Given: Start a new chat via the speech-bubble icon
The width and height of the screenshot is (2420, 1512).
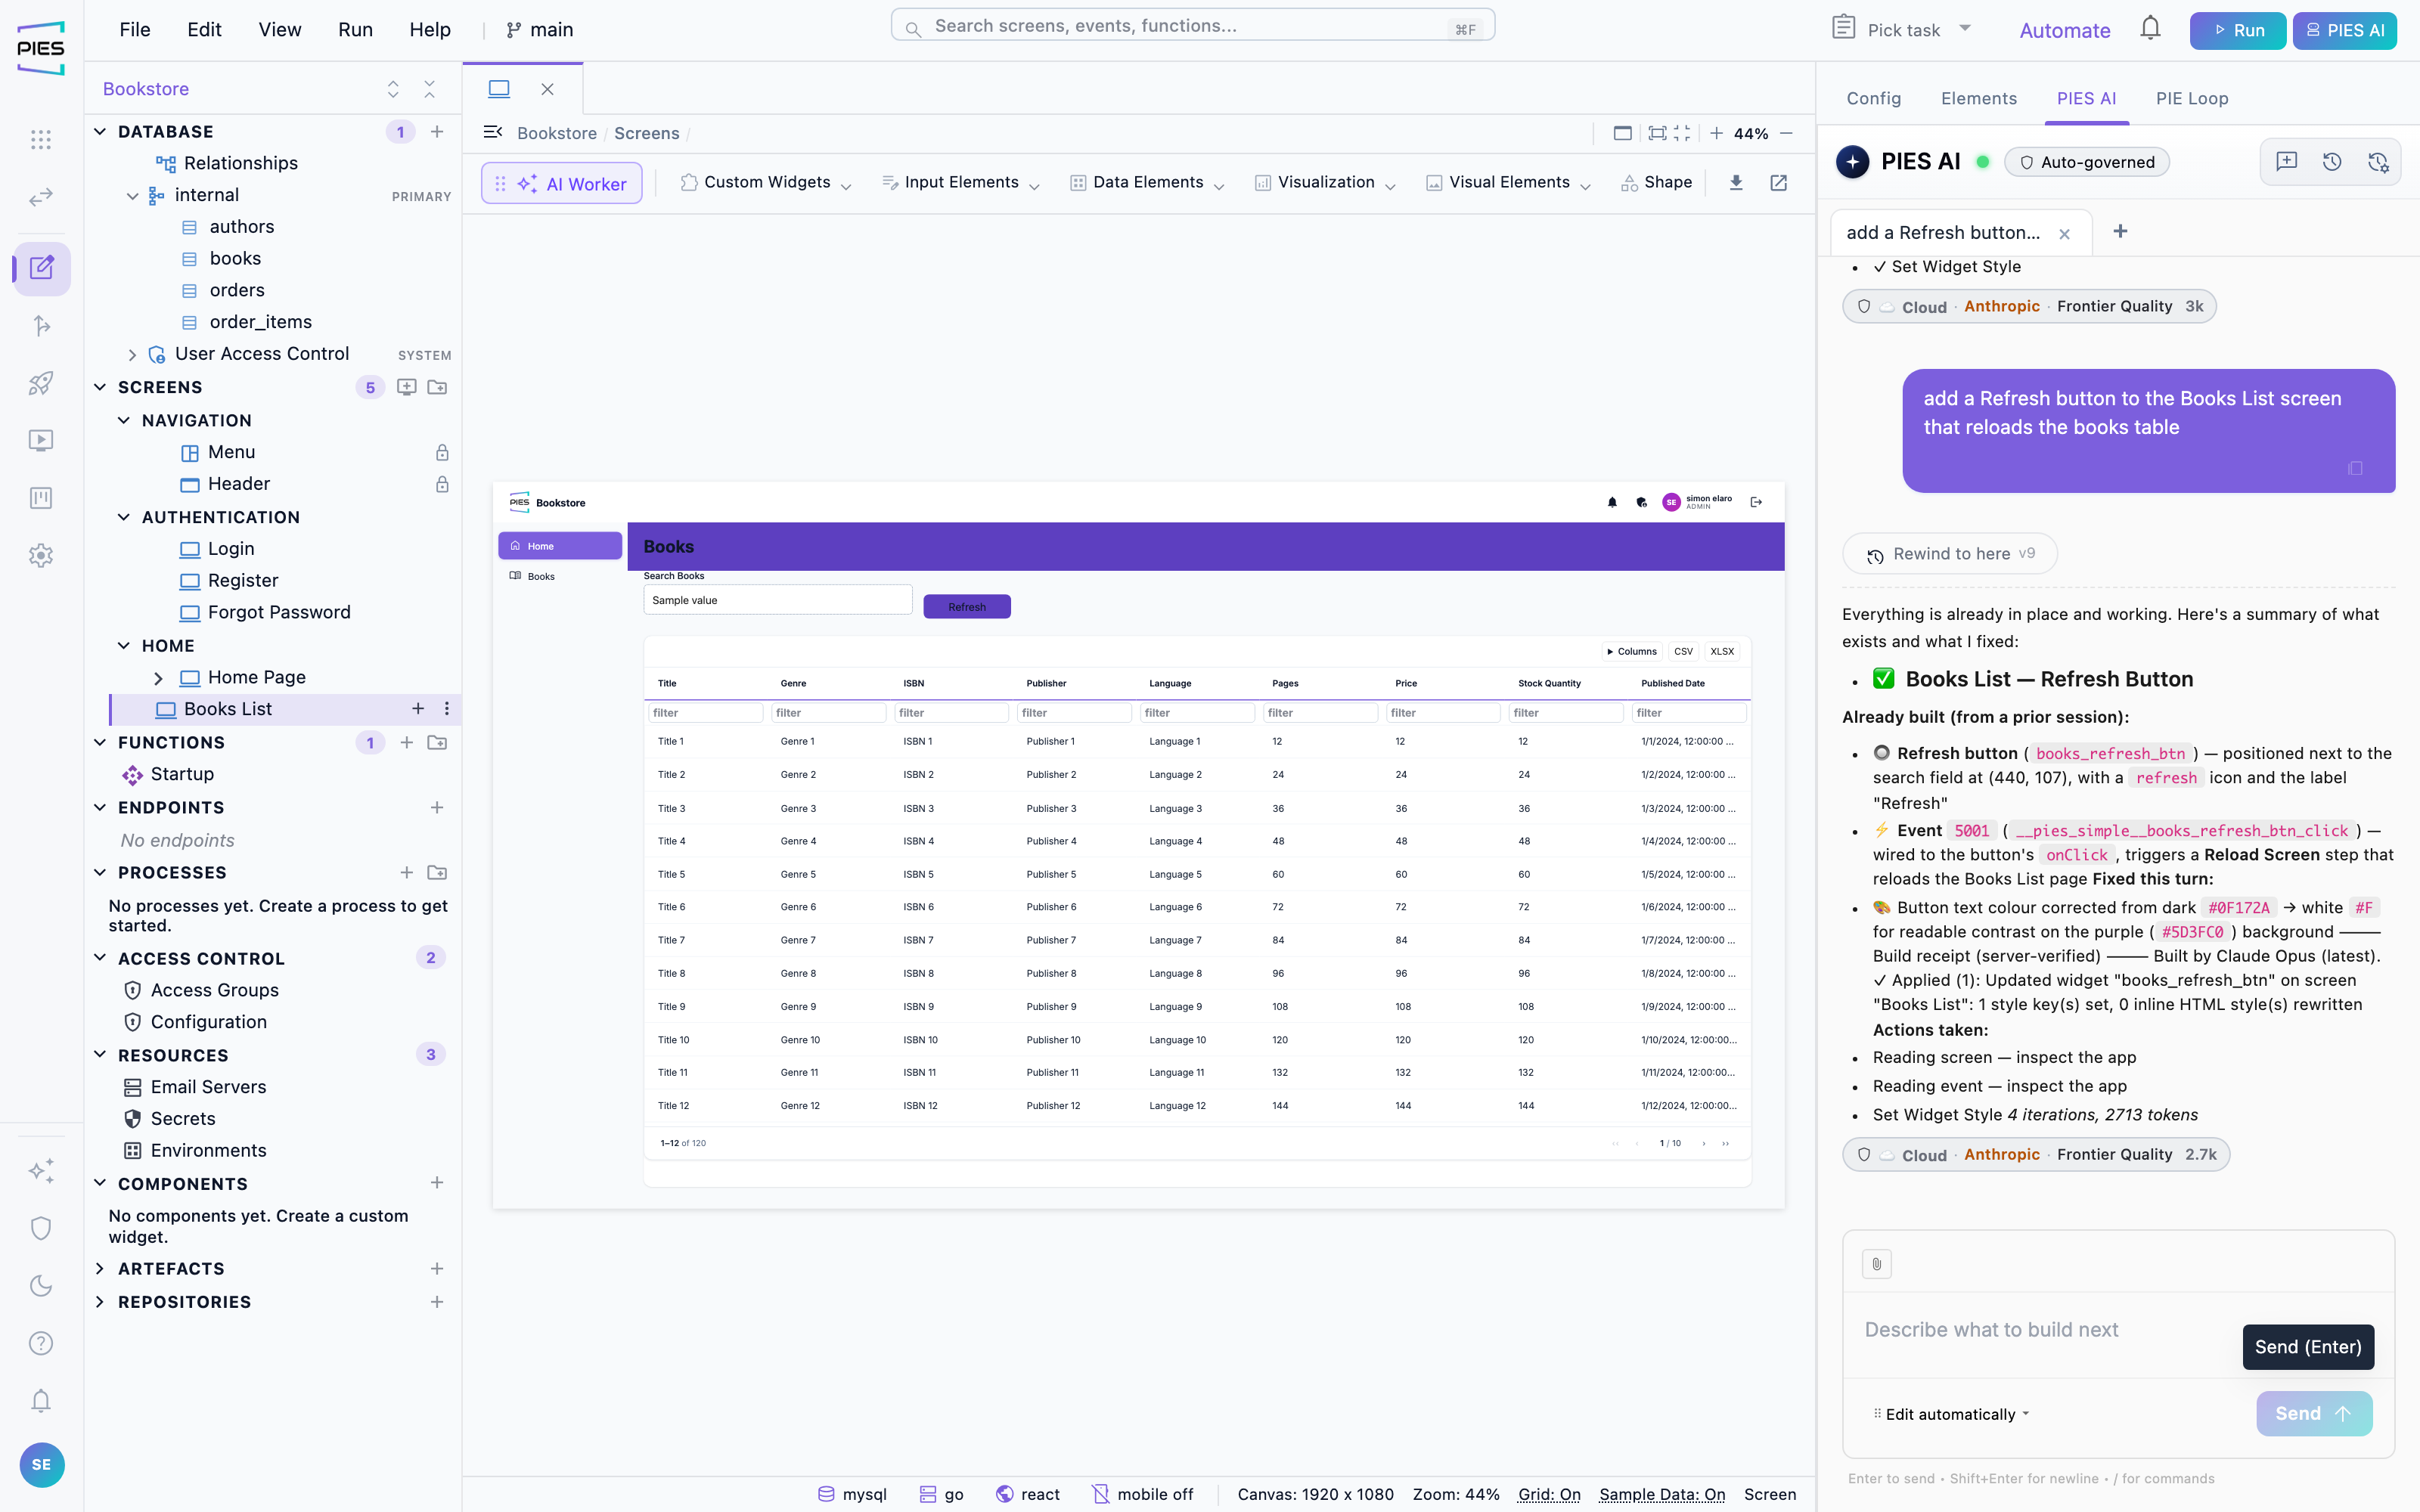Looking at the screenshot, I should pos(2286,162).
